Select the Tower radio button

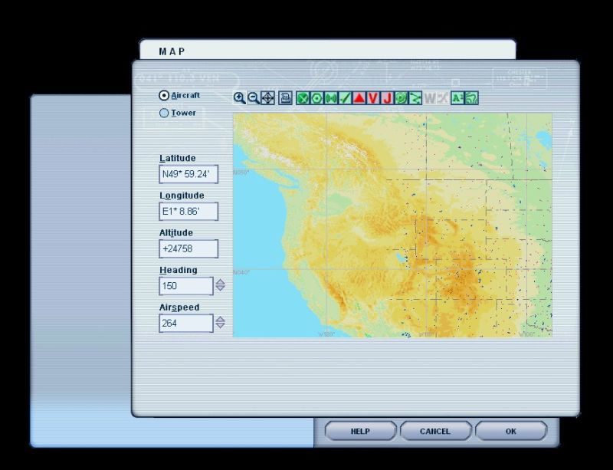[164, 113]
